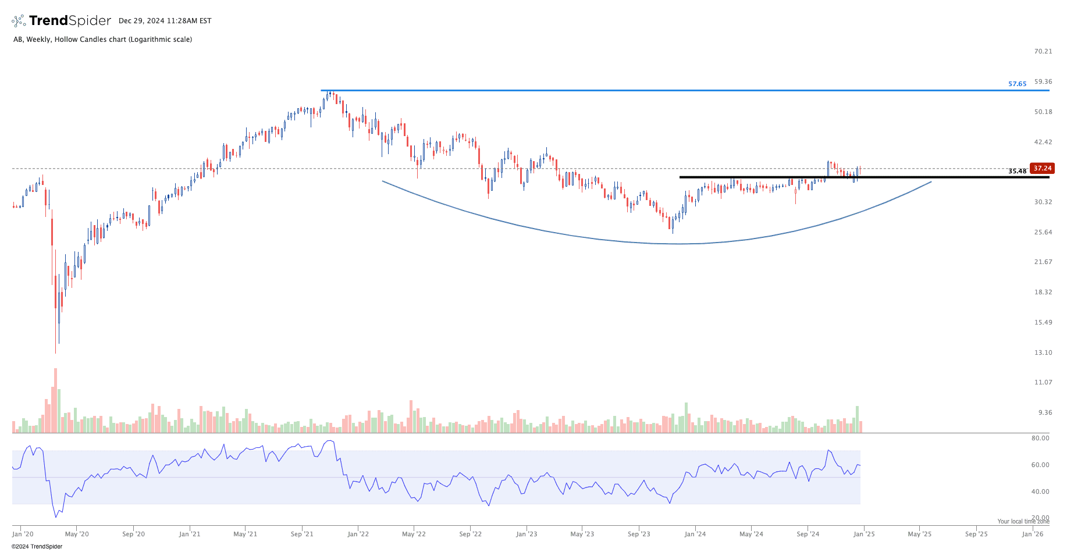
Task: Click the 13.10 price axis label
Action: click(x=1043, y=352)
